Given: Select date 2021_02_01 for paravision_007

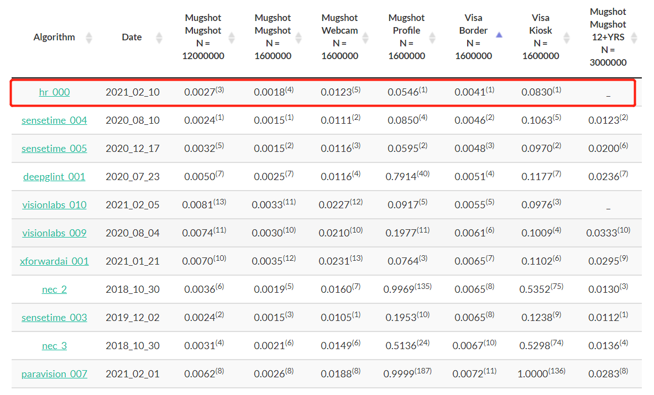Looking at the screenshot, I should (x=133, y=374).
